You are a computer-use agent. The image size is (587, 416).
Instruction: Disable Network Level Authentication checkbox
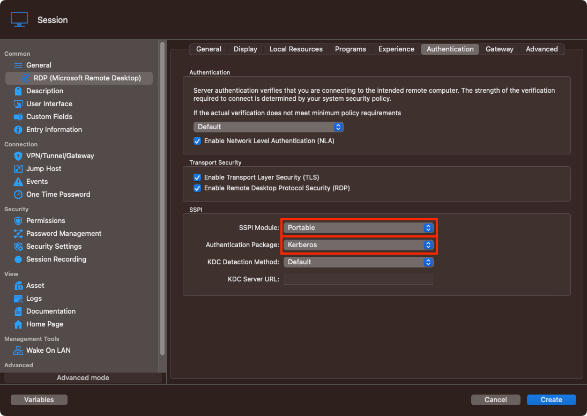tap(197, 141)
